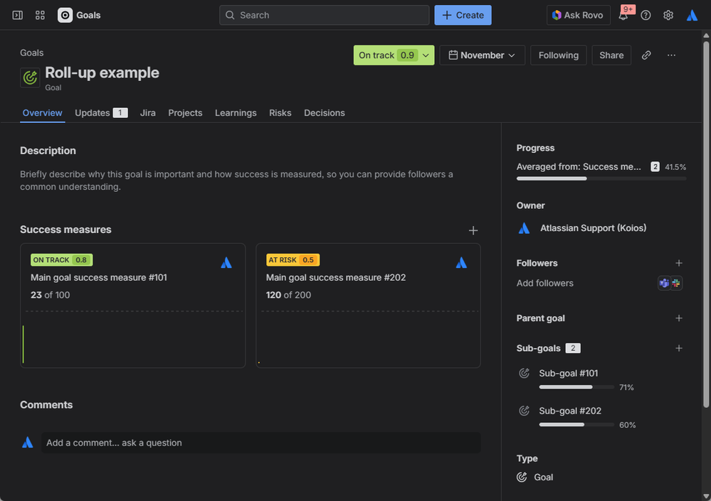This screenshot has height=501, width=711.
Task: Open the Atlassian profile avatar
Action: point(692,16)
